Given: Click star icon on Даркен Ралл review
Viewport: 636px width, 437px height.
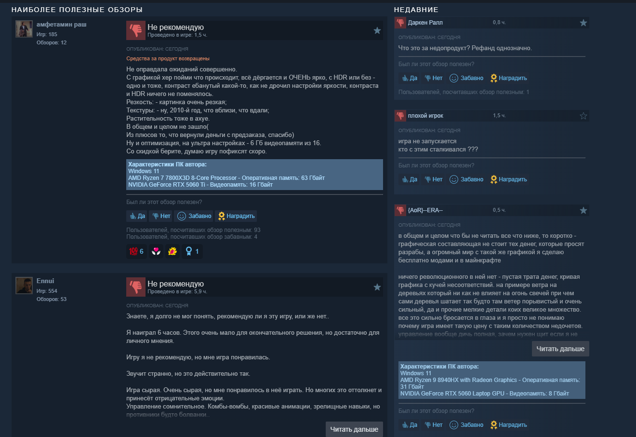Looking at the screenshot, I should point(583,23).
